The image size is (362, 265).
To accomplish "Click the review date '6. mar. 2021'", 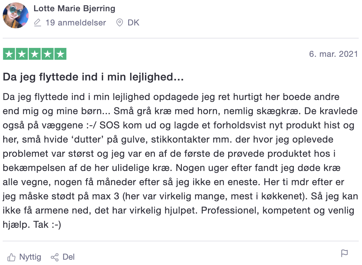I will click(334, 54).
